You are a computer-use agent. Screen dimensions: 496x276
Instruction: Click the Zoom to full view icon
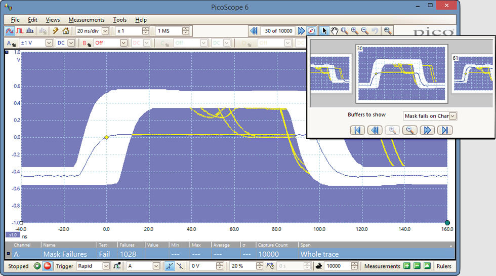point(388,31)
